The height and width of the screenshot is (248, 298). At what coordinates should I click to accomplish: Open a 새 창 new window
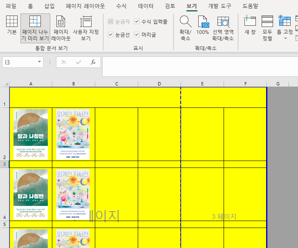tap(250, 27)
